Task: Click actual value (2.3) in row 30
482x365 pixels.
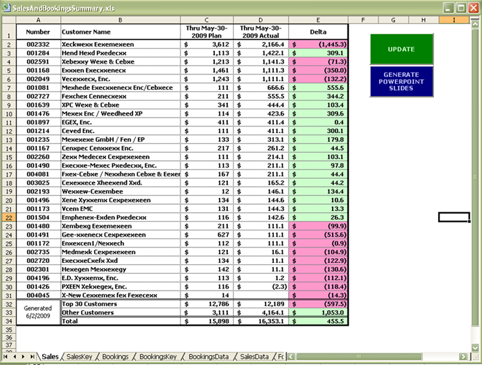Action: 261,287
